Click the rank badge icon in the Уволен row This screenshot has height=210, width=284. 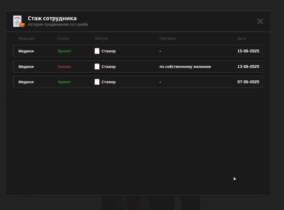click(97, 67)
